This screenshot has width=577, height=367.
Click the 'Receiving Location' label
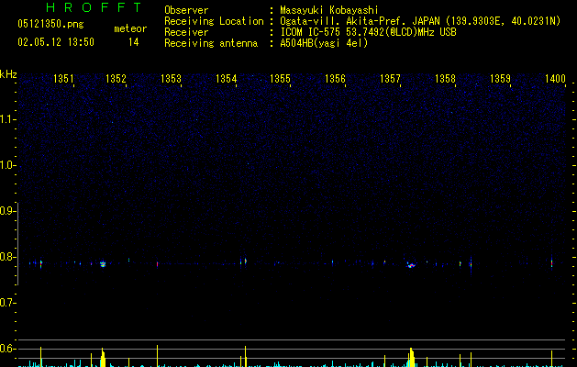tap(214, 21)
